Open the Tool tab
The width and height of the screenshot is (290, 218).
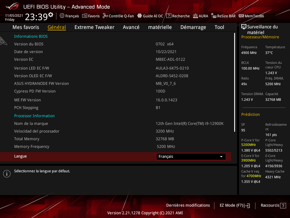219,27
